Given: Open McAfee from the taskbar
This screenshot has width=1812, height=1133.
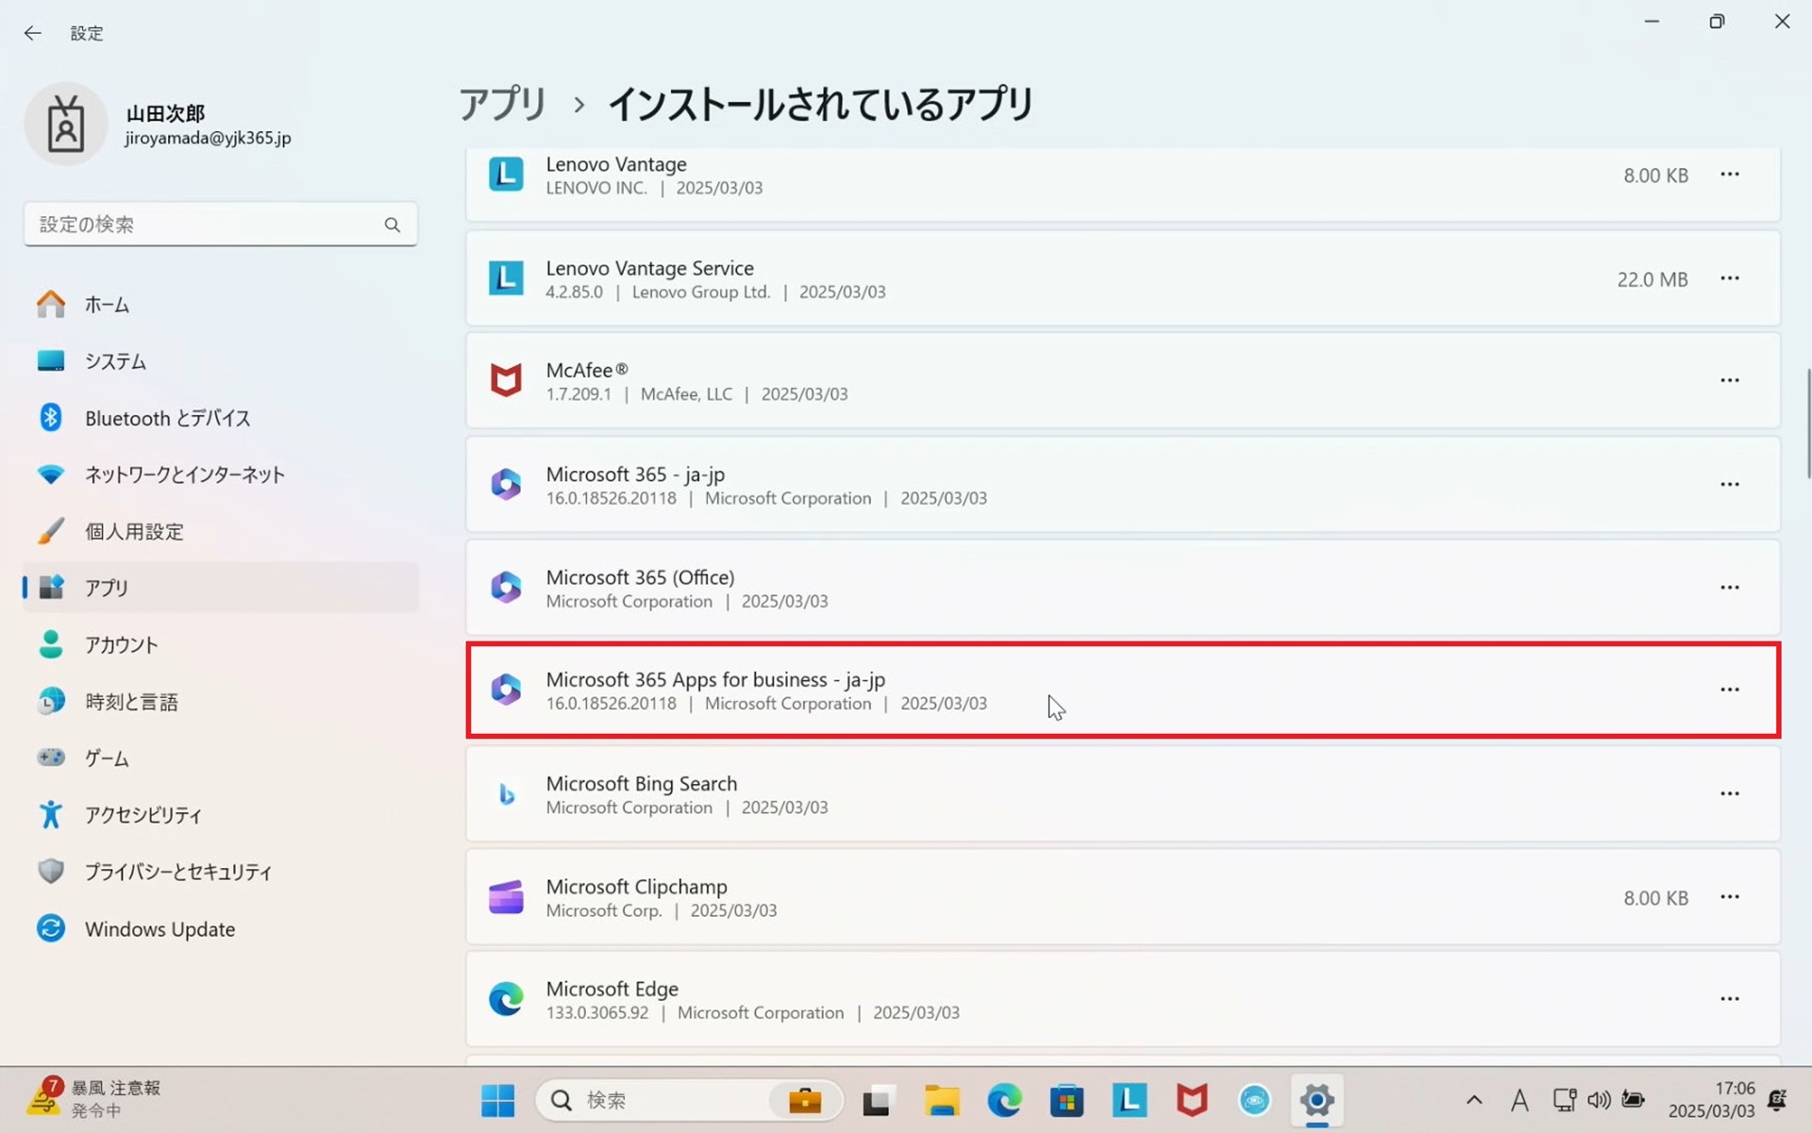Looking at the screenshot, I should [x=1192, y=1100].
